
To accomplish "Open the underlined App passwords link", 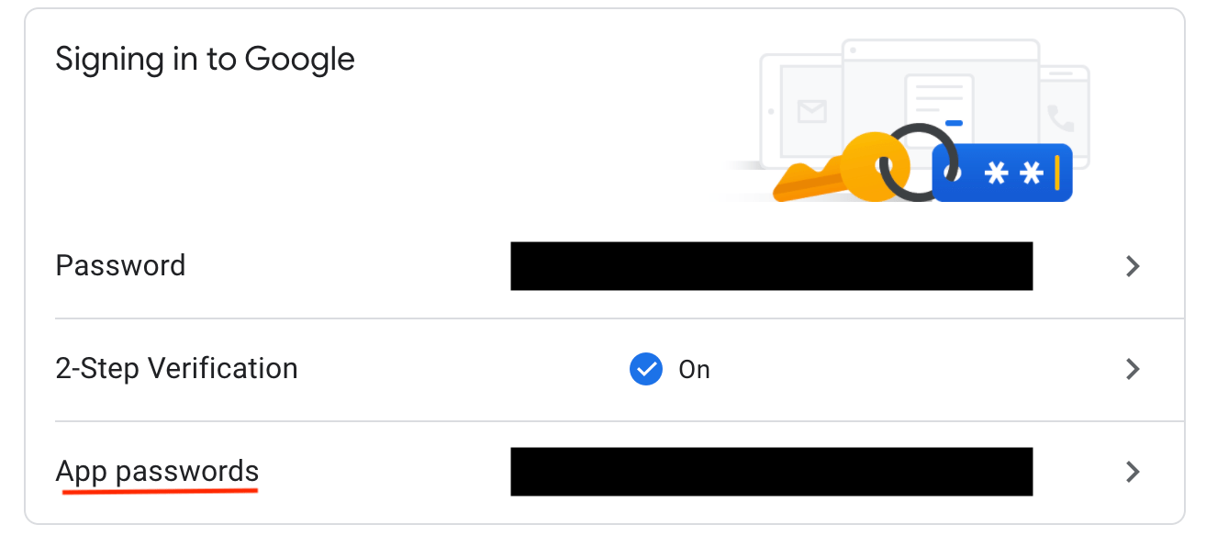I will pyautogui.click(x=157, y=471).
